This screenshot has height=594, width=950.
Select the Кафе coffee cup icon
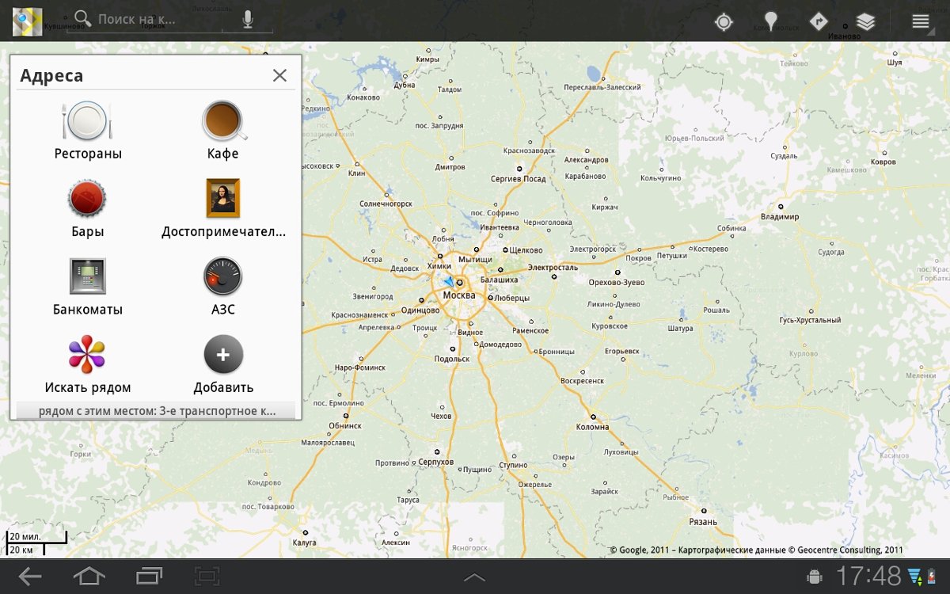tap(222, 121)
